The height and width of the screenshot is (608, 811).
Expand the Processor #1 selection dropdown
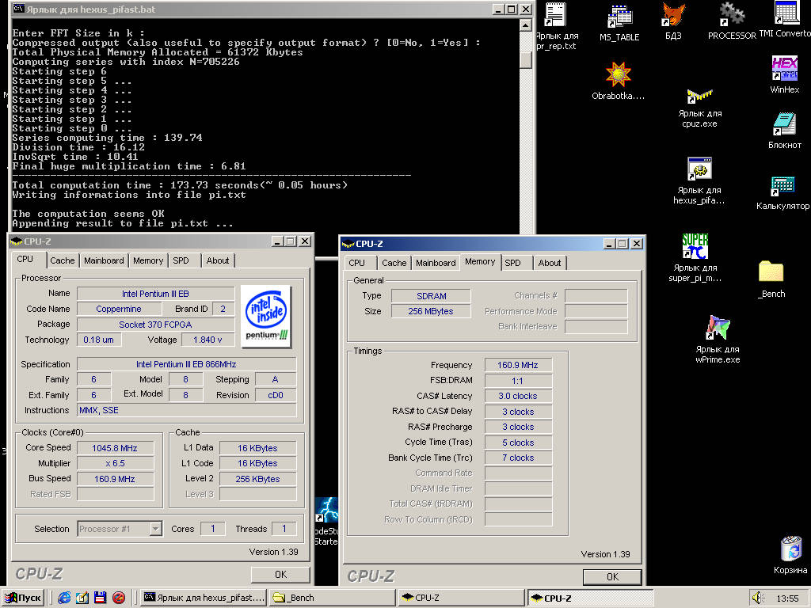(155, 529)
